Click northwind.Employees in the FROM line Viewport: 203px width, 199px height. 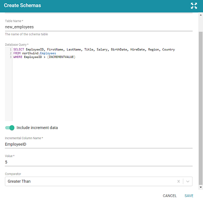(x=39, y=53)
